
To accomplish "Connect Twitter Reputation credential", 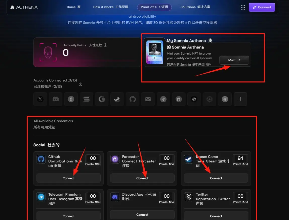I will pos(216,216).
